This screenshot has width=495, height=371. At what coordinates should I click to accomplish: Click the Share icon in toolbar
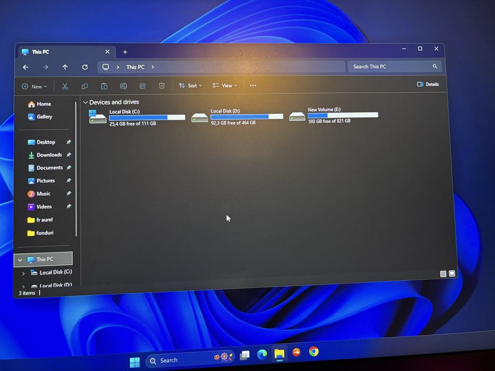pos(143,86)
